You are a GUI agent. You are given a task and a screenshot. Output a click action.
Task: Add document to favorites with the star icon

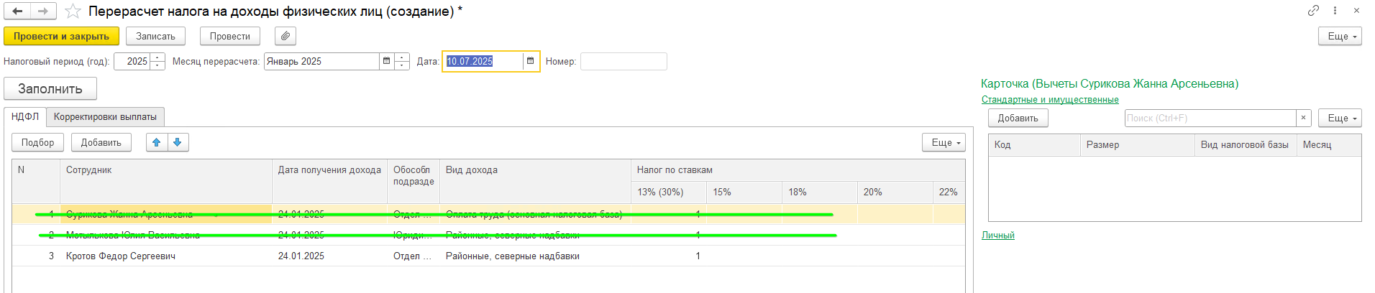pos(72,11)
